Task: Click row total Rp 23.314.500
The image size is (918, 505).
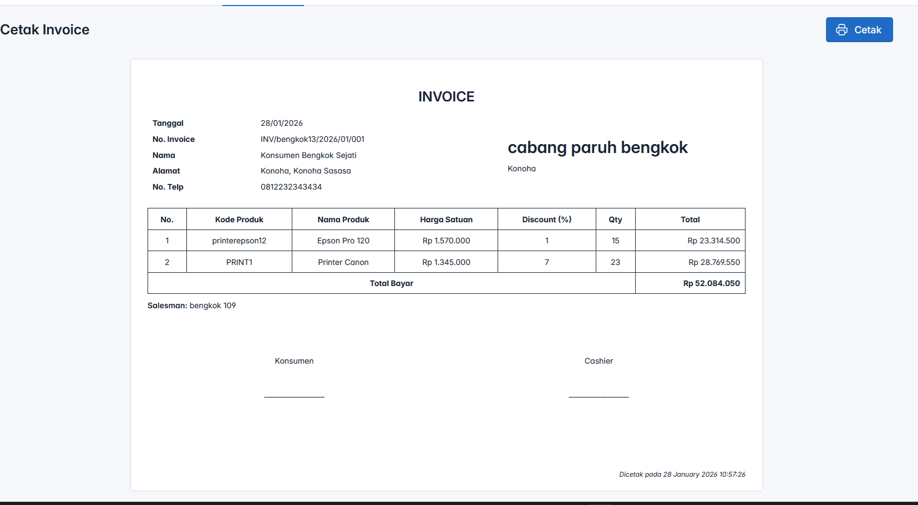Action: click(x=714, y=241)
